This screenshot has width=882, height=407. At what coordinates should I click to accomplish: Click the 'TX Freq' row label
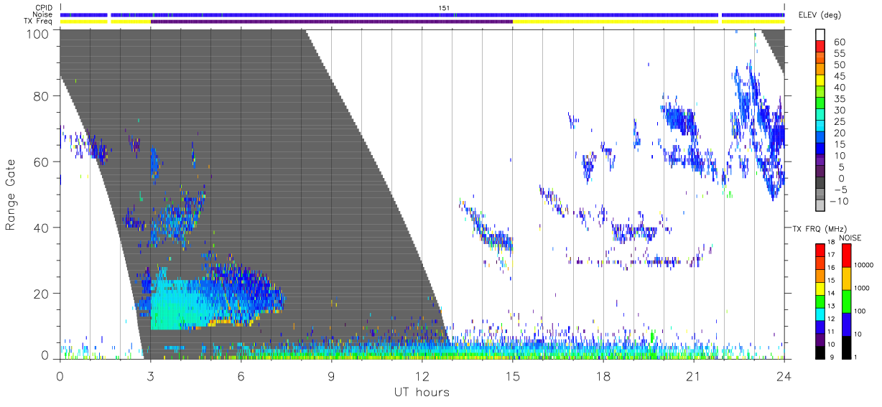pyautogui.click(x=39, y=22)
